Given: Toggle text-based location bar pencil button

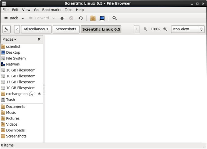Looking at the screenshot, I should click(x=6, y=29).
